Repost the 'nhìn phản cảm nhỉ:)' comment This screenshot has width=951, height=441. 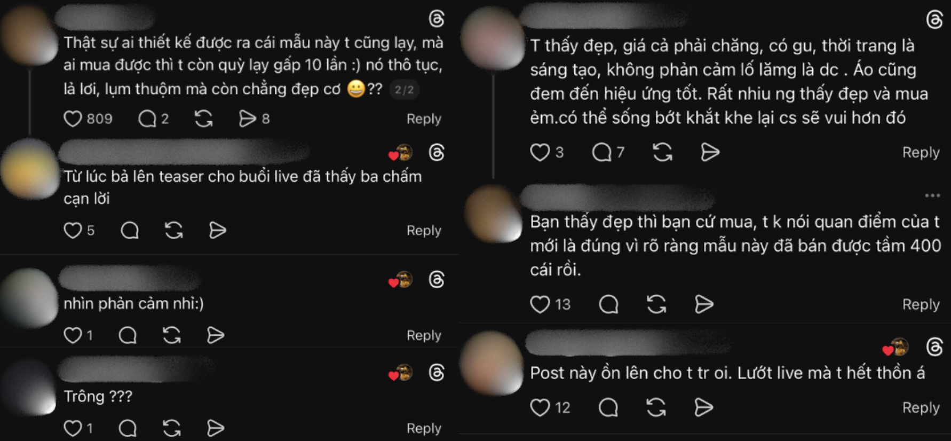[x=171, y=335]
